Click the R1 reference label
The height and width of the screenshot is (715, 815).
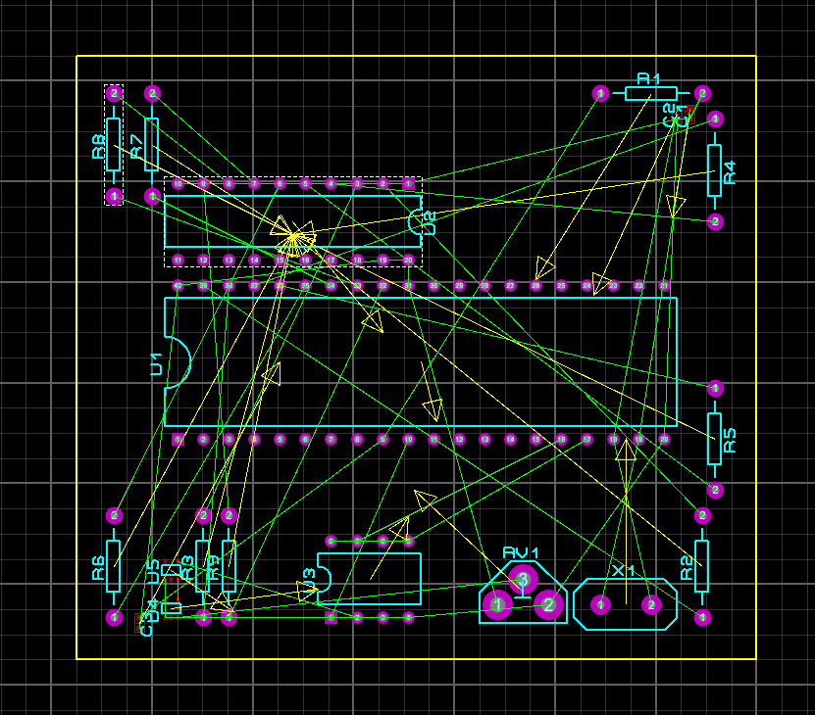(x=648, y=79)
